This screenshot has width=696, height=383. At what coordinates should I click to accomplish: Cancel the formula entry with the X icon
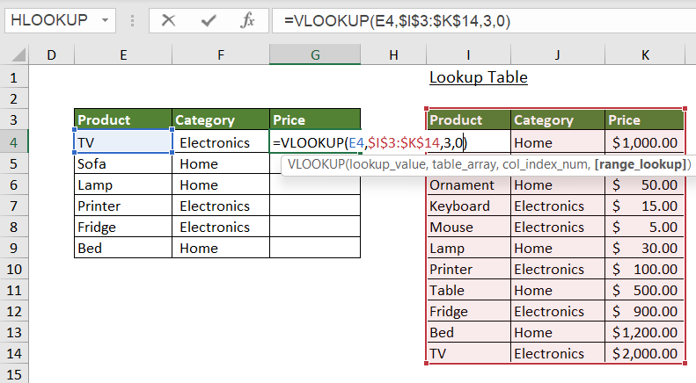[x=168, y=20]
